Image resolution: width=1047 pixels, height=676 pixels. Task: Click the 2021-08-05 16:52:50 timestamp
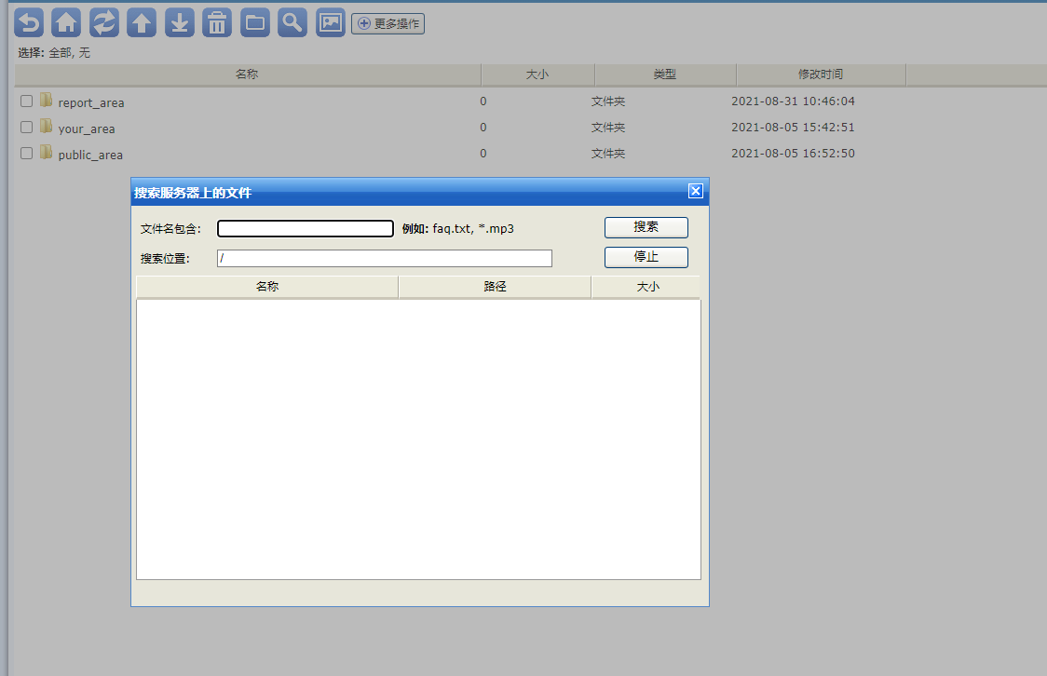(793, 153)
